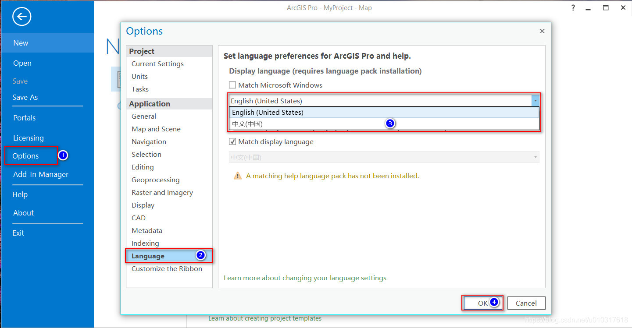The height and width of the screenshot is (328, 632).
Task: Enable Match Microsoft Windows checkbox
Action: coord(232,85)
